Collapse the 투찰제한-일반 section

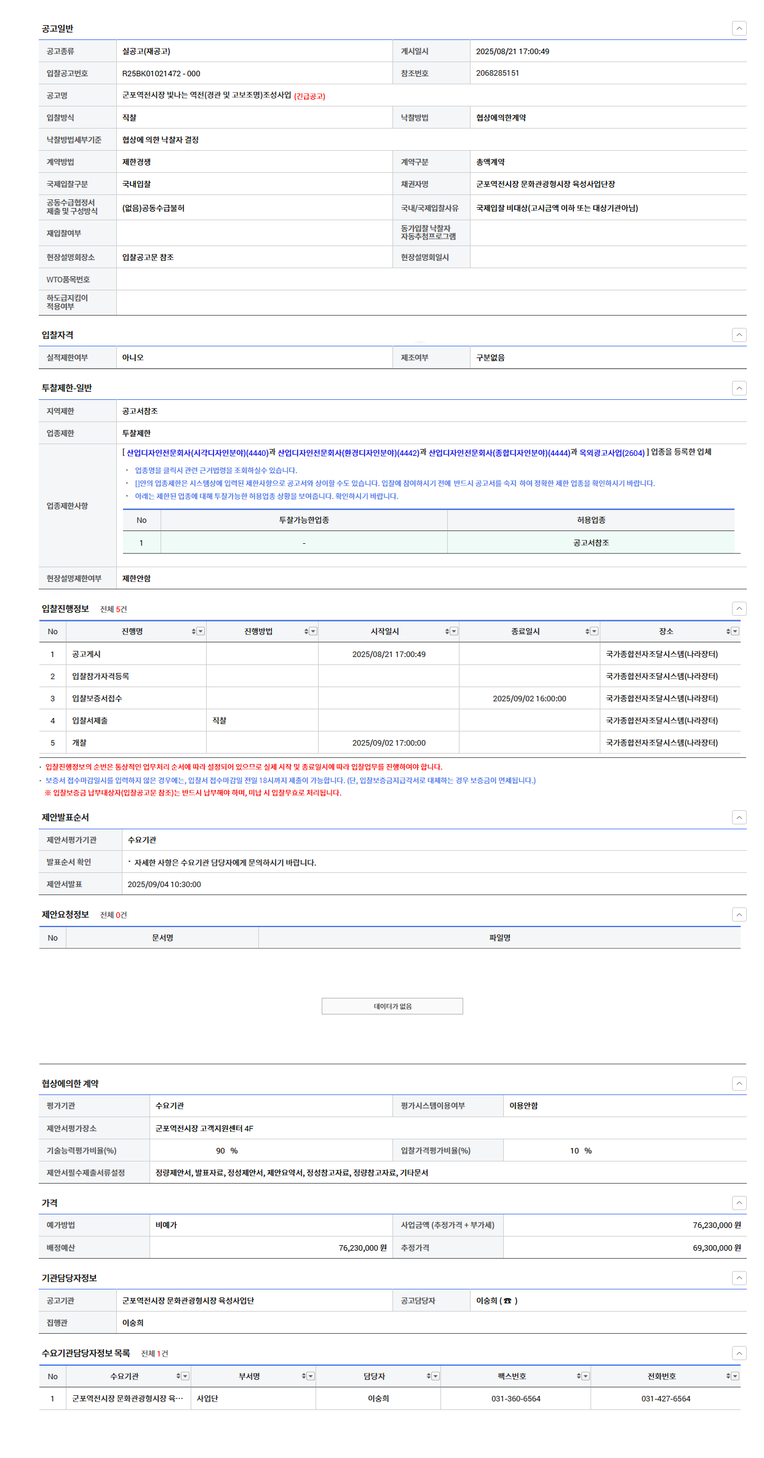click(739, 388)
